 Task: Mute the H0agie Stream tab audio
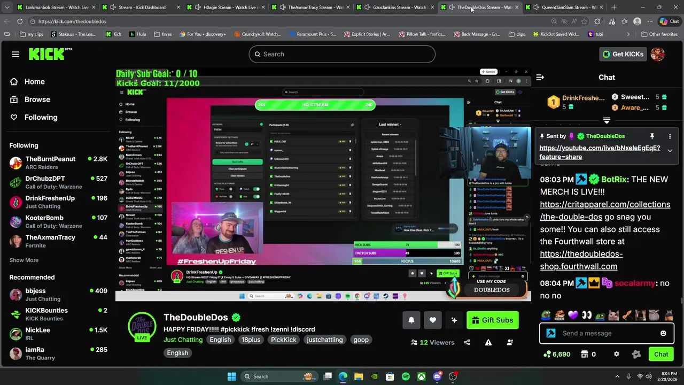click(x=198, y=7)
